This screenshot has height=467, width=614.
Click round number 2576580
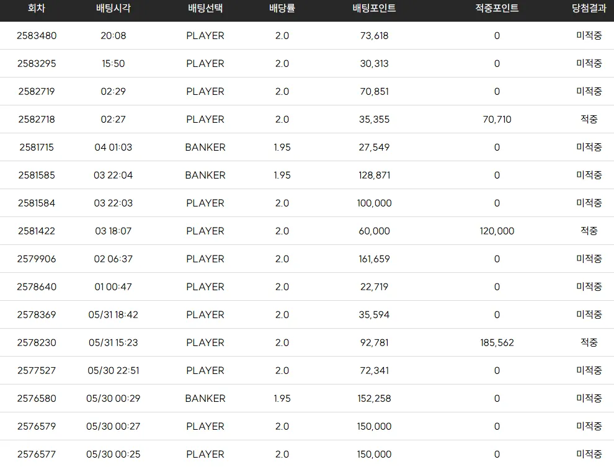[x=37, y=399]
